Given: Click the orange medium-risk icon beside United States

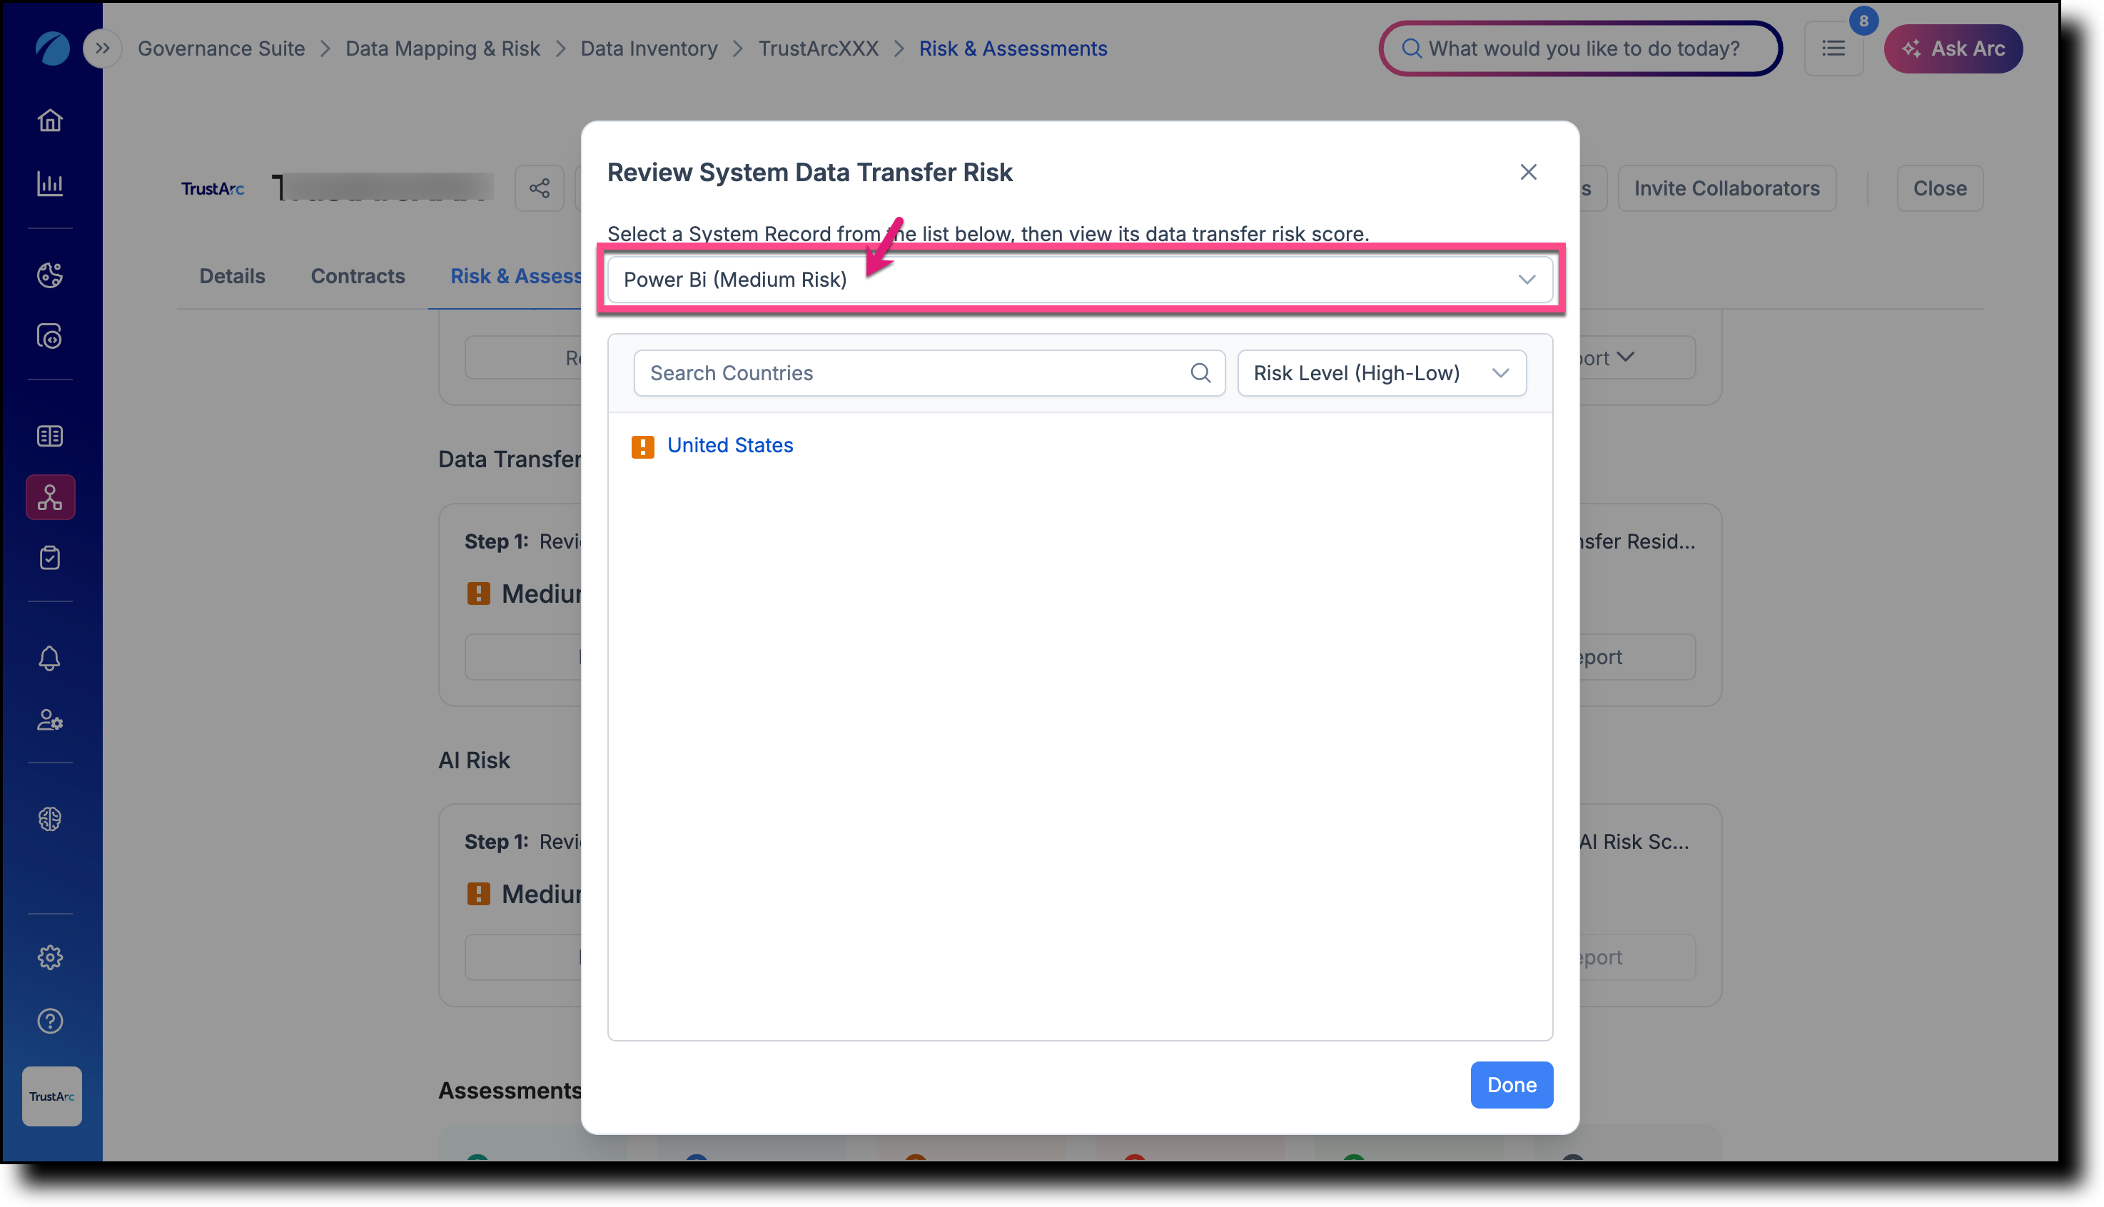Looking at the screenshot, I should (x=643, y=447).
